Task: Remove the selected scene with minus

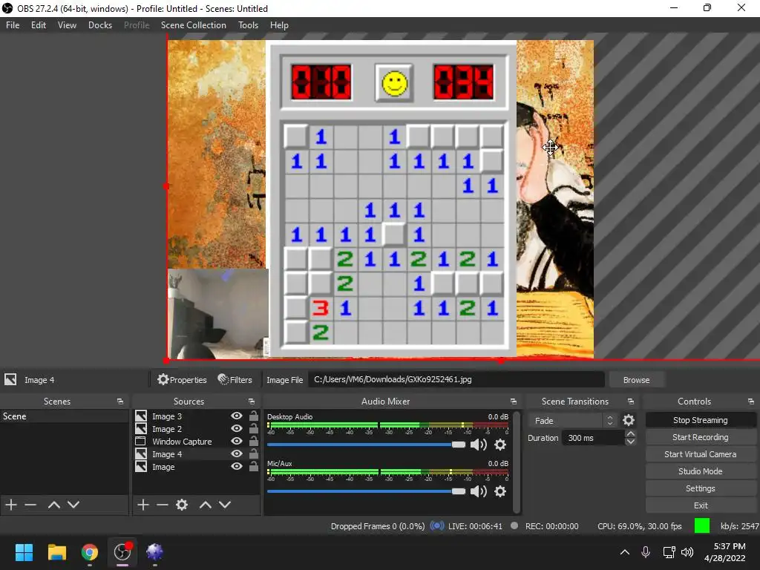Action: 30,505
